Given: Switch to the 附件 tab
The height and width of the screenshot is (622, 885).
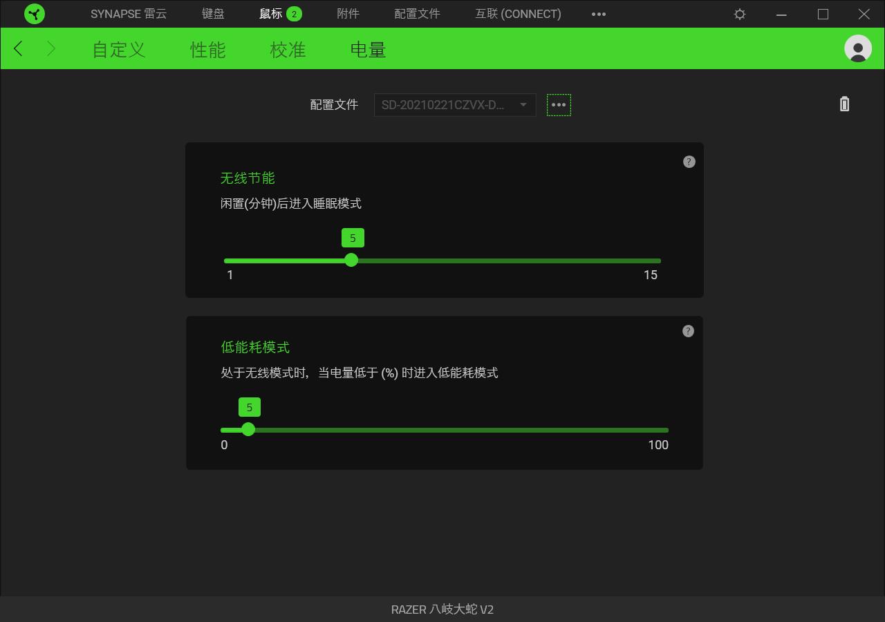Looking at the screenshot, I should [348, 14].
